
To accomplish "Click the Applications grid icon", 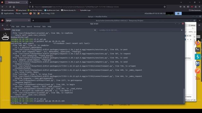I will [2, 13].
